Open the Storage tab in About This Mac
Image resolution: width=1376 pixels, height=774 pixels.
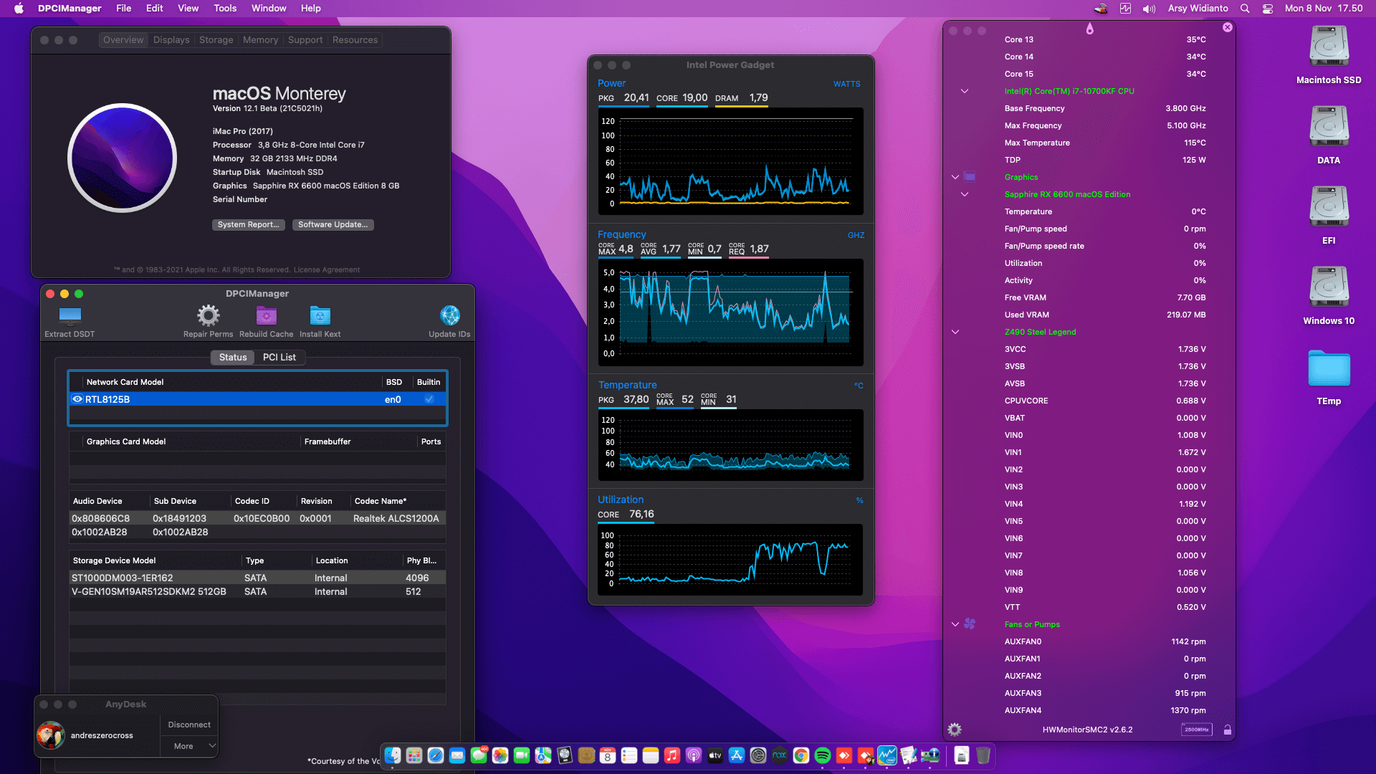click(x=216, y=40)
